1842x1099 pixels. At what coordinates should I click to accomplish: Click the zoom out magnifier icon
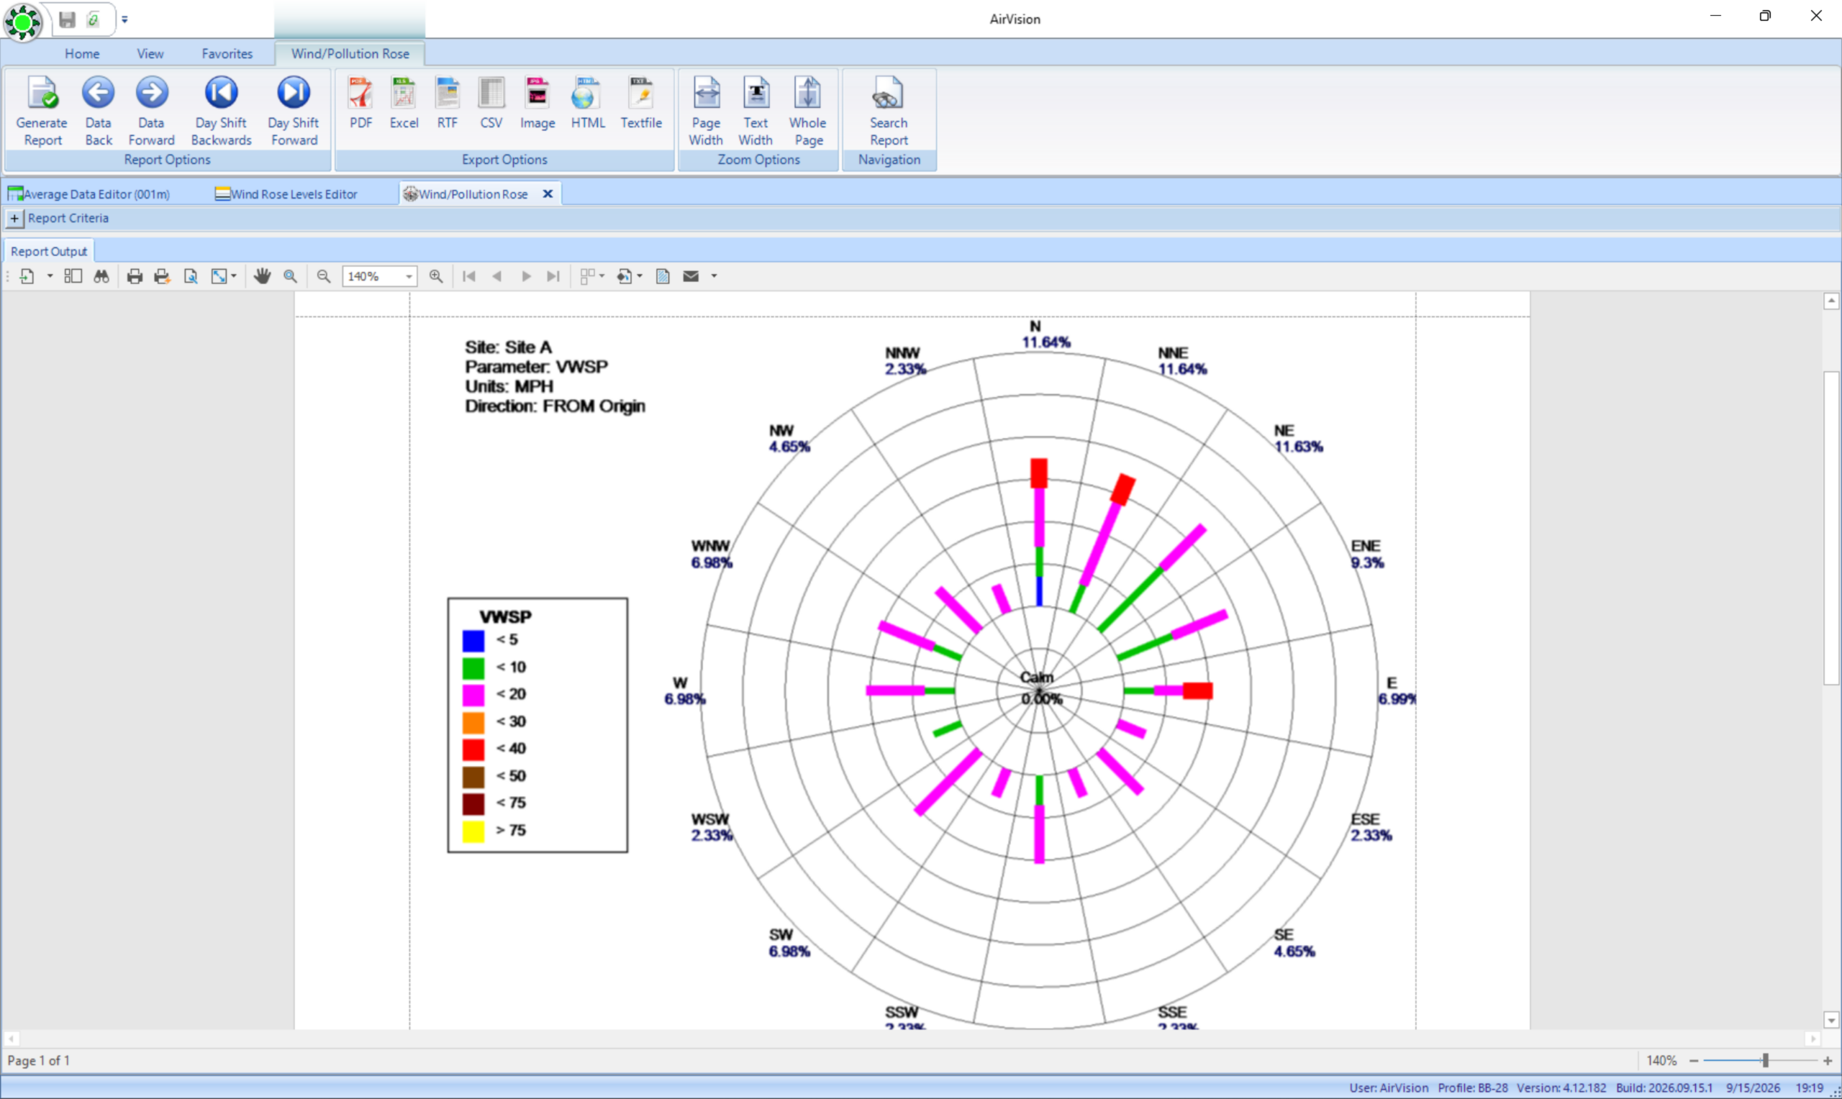click(324, 276)
